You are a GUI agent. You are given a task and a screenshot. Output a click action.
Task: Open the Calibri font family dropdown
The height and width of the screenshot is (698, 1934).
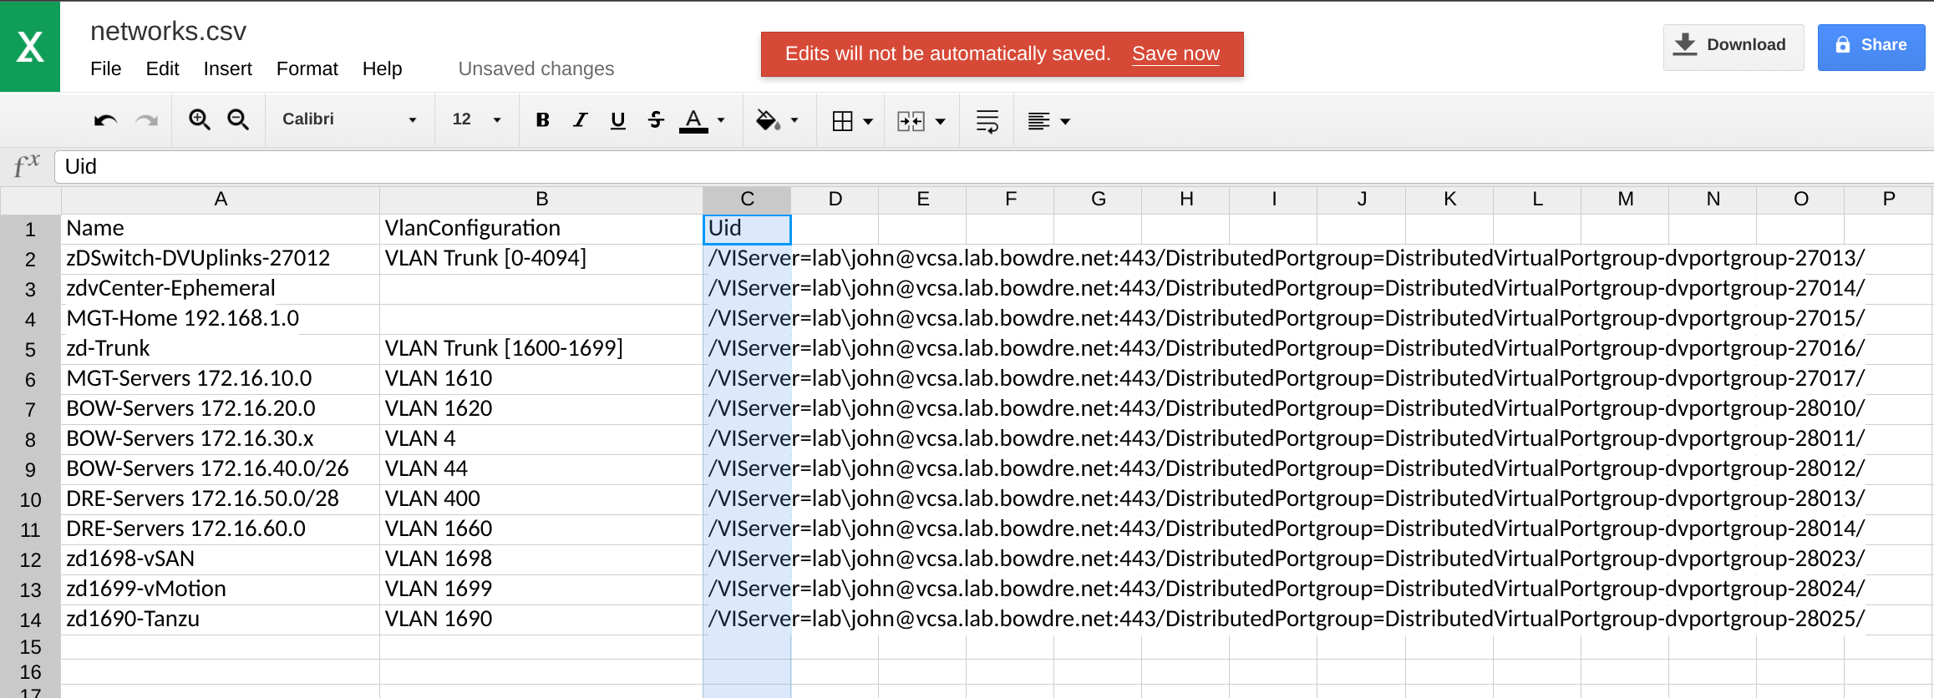349,119
